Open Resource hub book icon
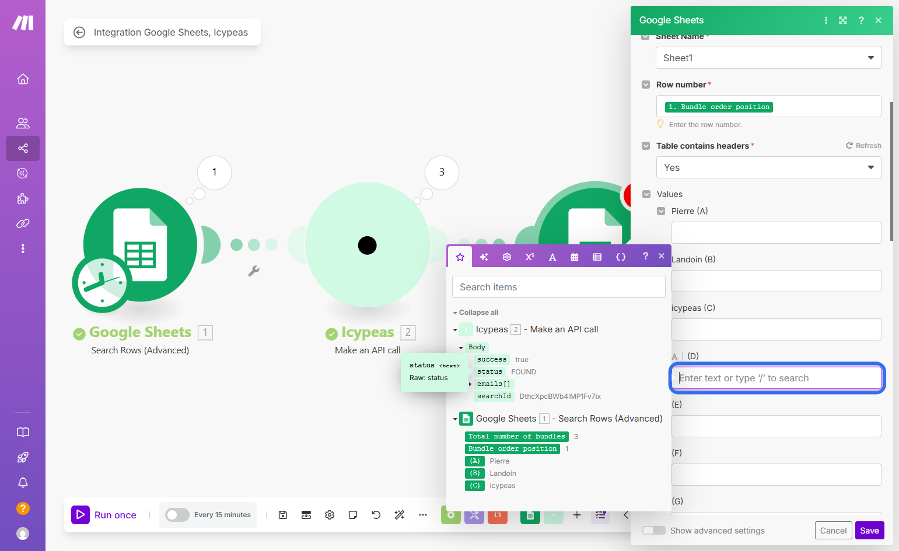The width and height of the screenshot is (899, 551). (x=23, y=432)
